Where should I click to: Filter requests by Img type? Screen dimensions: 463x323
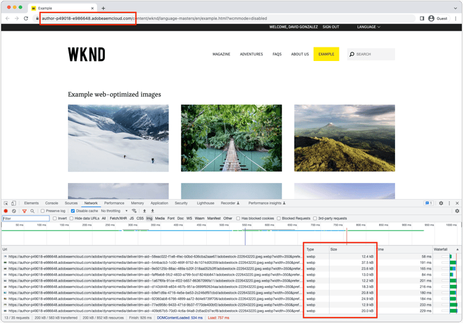149,218
